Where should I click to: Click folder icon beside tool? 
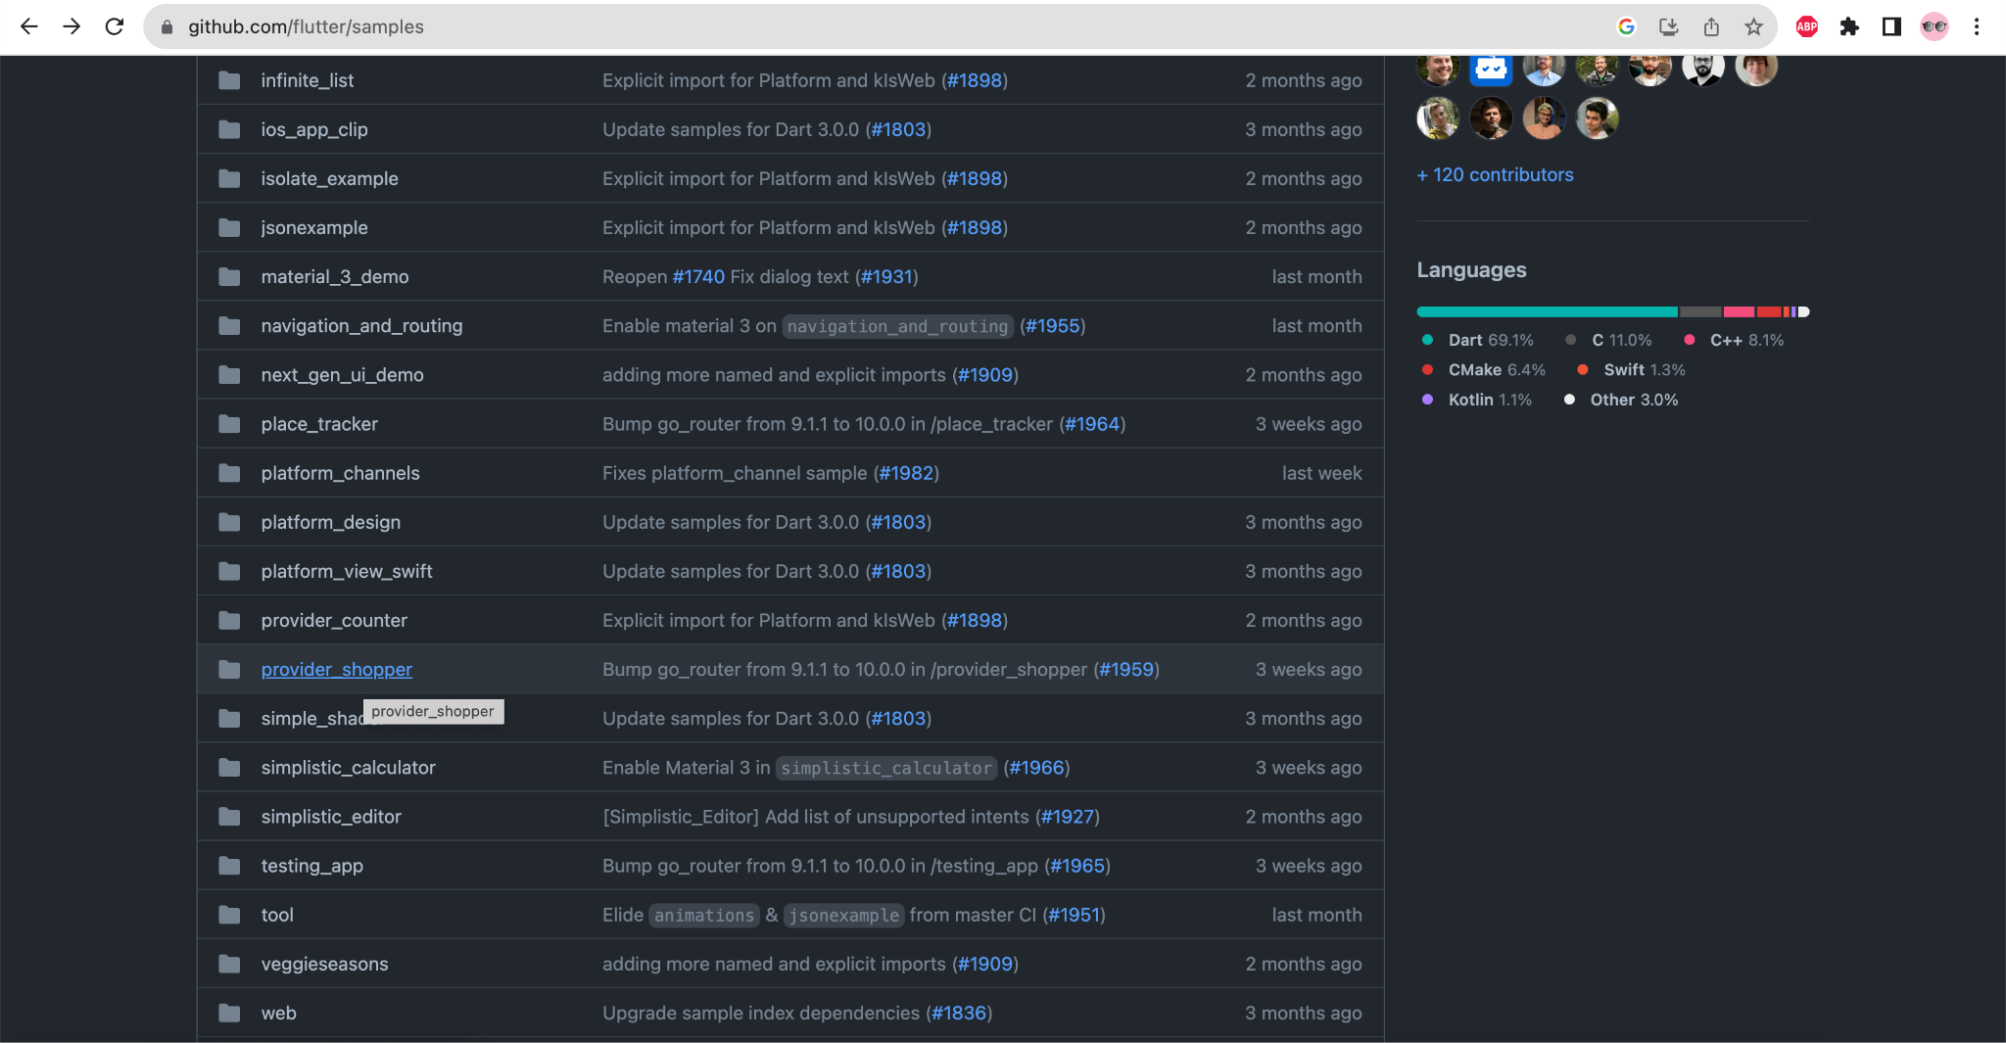pos(229,914)
